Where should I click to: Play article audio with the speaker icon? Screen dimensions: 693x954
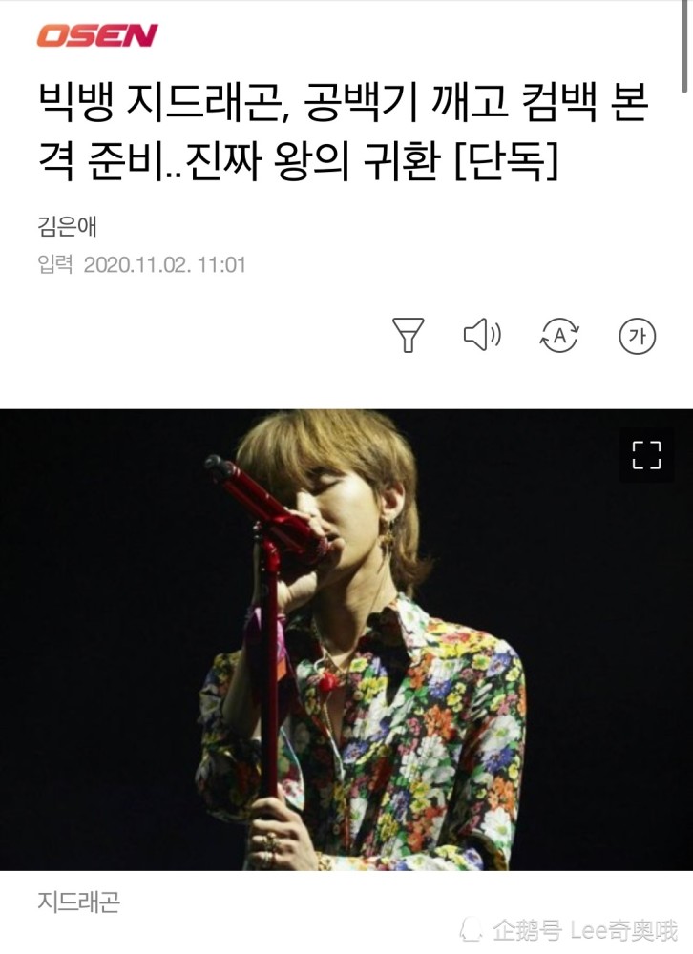(x=483, y=335)
